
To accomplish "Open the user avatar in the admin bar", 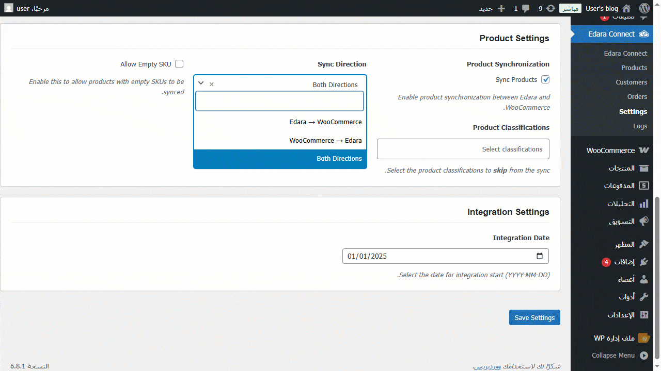I will point(9,8).
